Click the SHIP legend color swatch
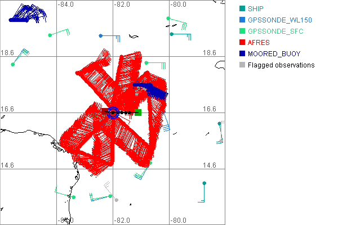Image resolution: width=338 pixels, height=225 pixels. pos(242,8)
